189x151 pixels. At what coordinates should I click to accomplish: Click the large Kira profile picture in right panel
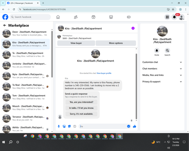[162, 31]
